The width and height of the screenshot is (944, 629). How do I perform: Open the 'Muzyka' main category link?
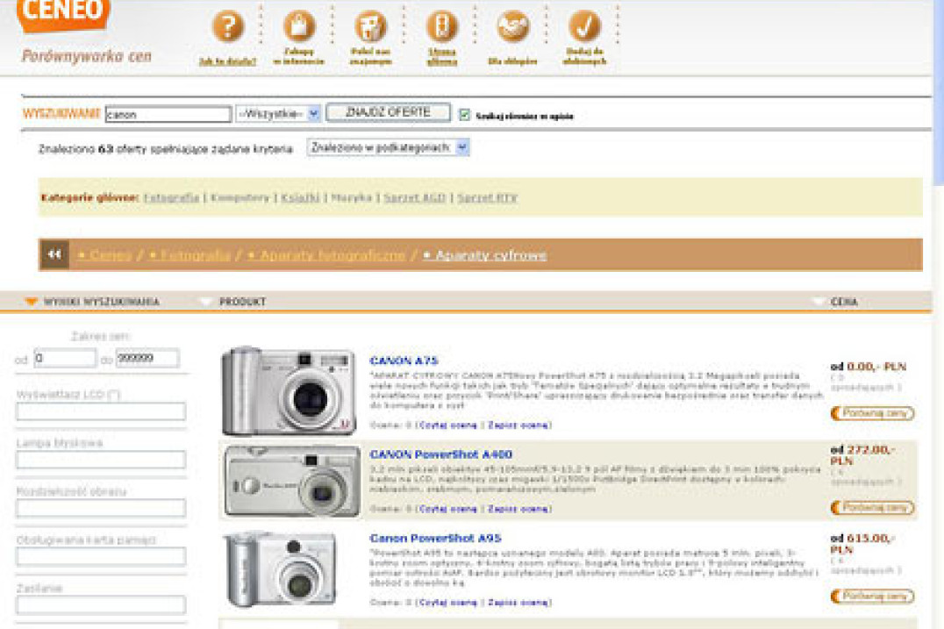pyautogui.click(x=352, y=197)
